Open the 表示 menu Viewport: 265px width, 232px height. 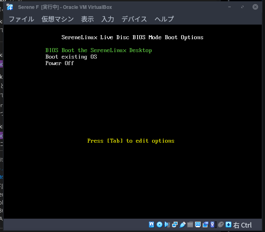(x=88, y=19)
